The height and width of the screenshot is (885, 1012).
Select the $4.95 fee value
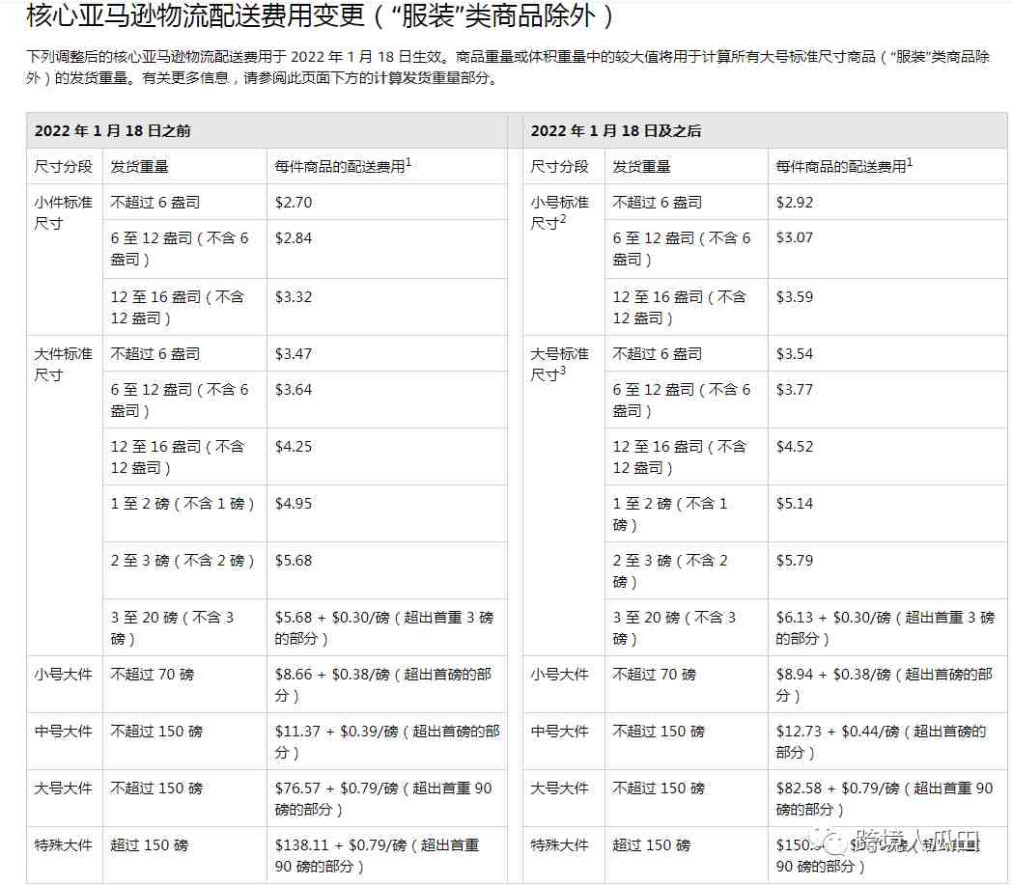tap(294, 503)
